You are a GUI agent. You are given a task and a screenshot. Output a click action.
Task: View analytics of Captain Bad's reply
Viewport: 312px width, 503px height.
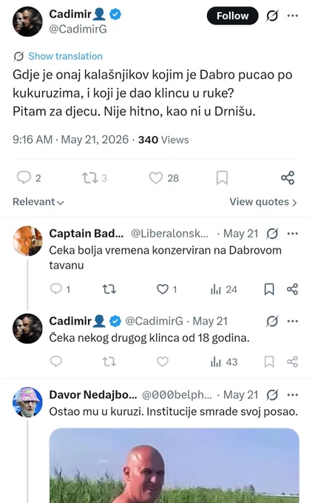tap(216, 289)
